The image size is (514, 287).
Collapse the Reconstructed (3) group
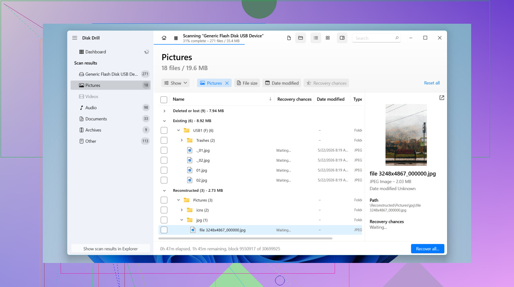point(164,190)
